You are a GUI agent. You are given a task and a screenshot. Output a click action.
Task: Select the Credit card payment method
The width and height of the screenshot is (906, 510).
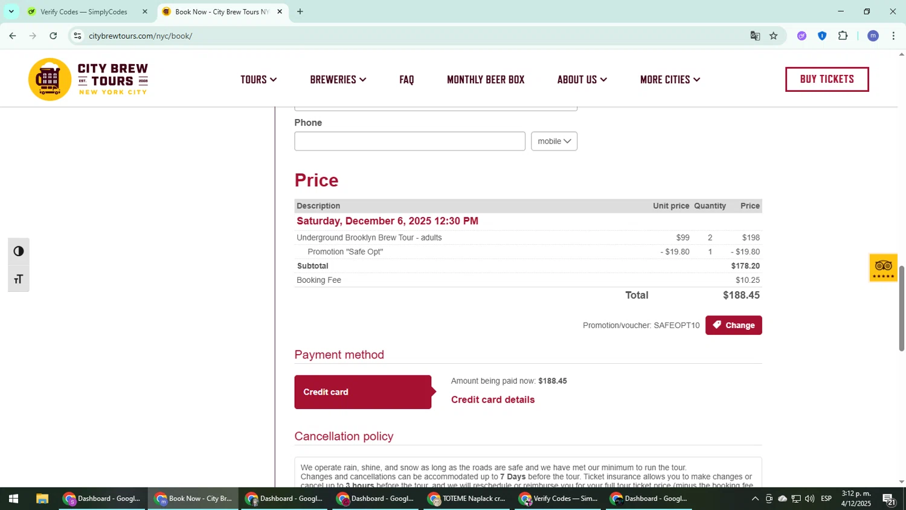[x=362, y=392]
